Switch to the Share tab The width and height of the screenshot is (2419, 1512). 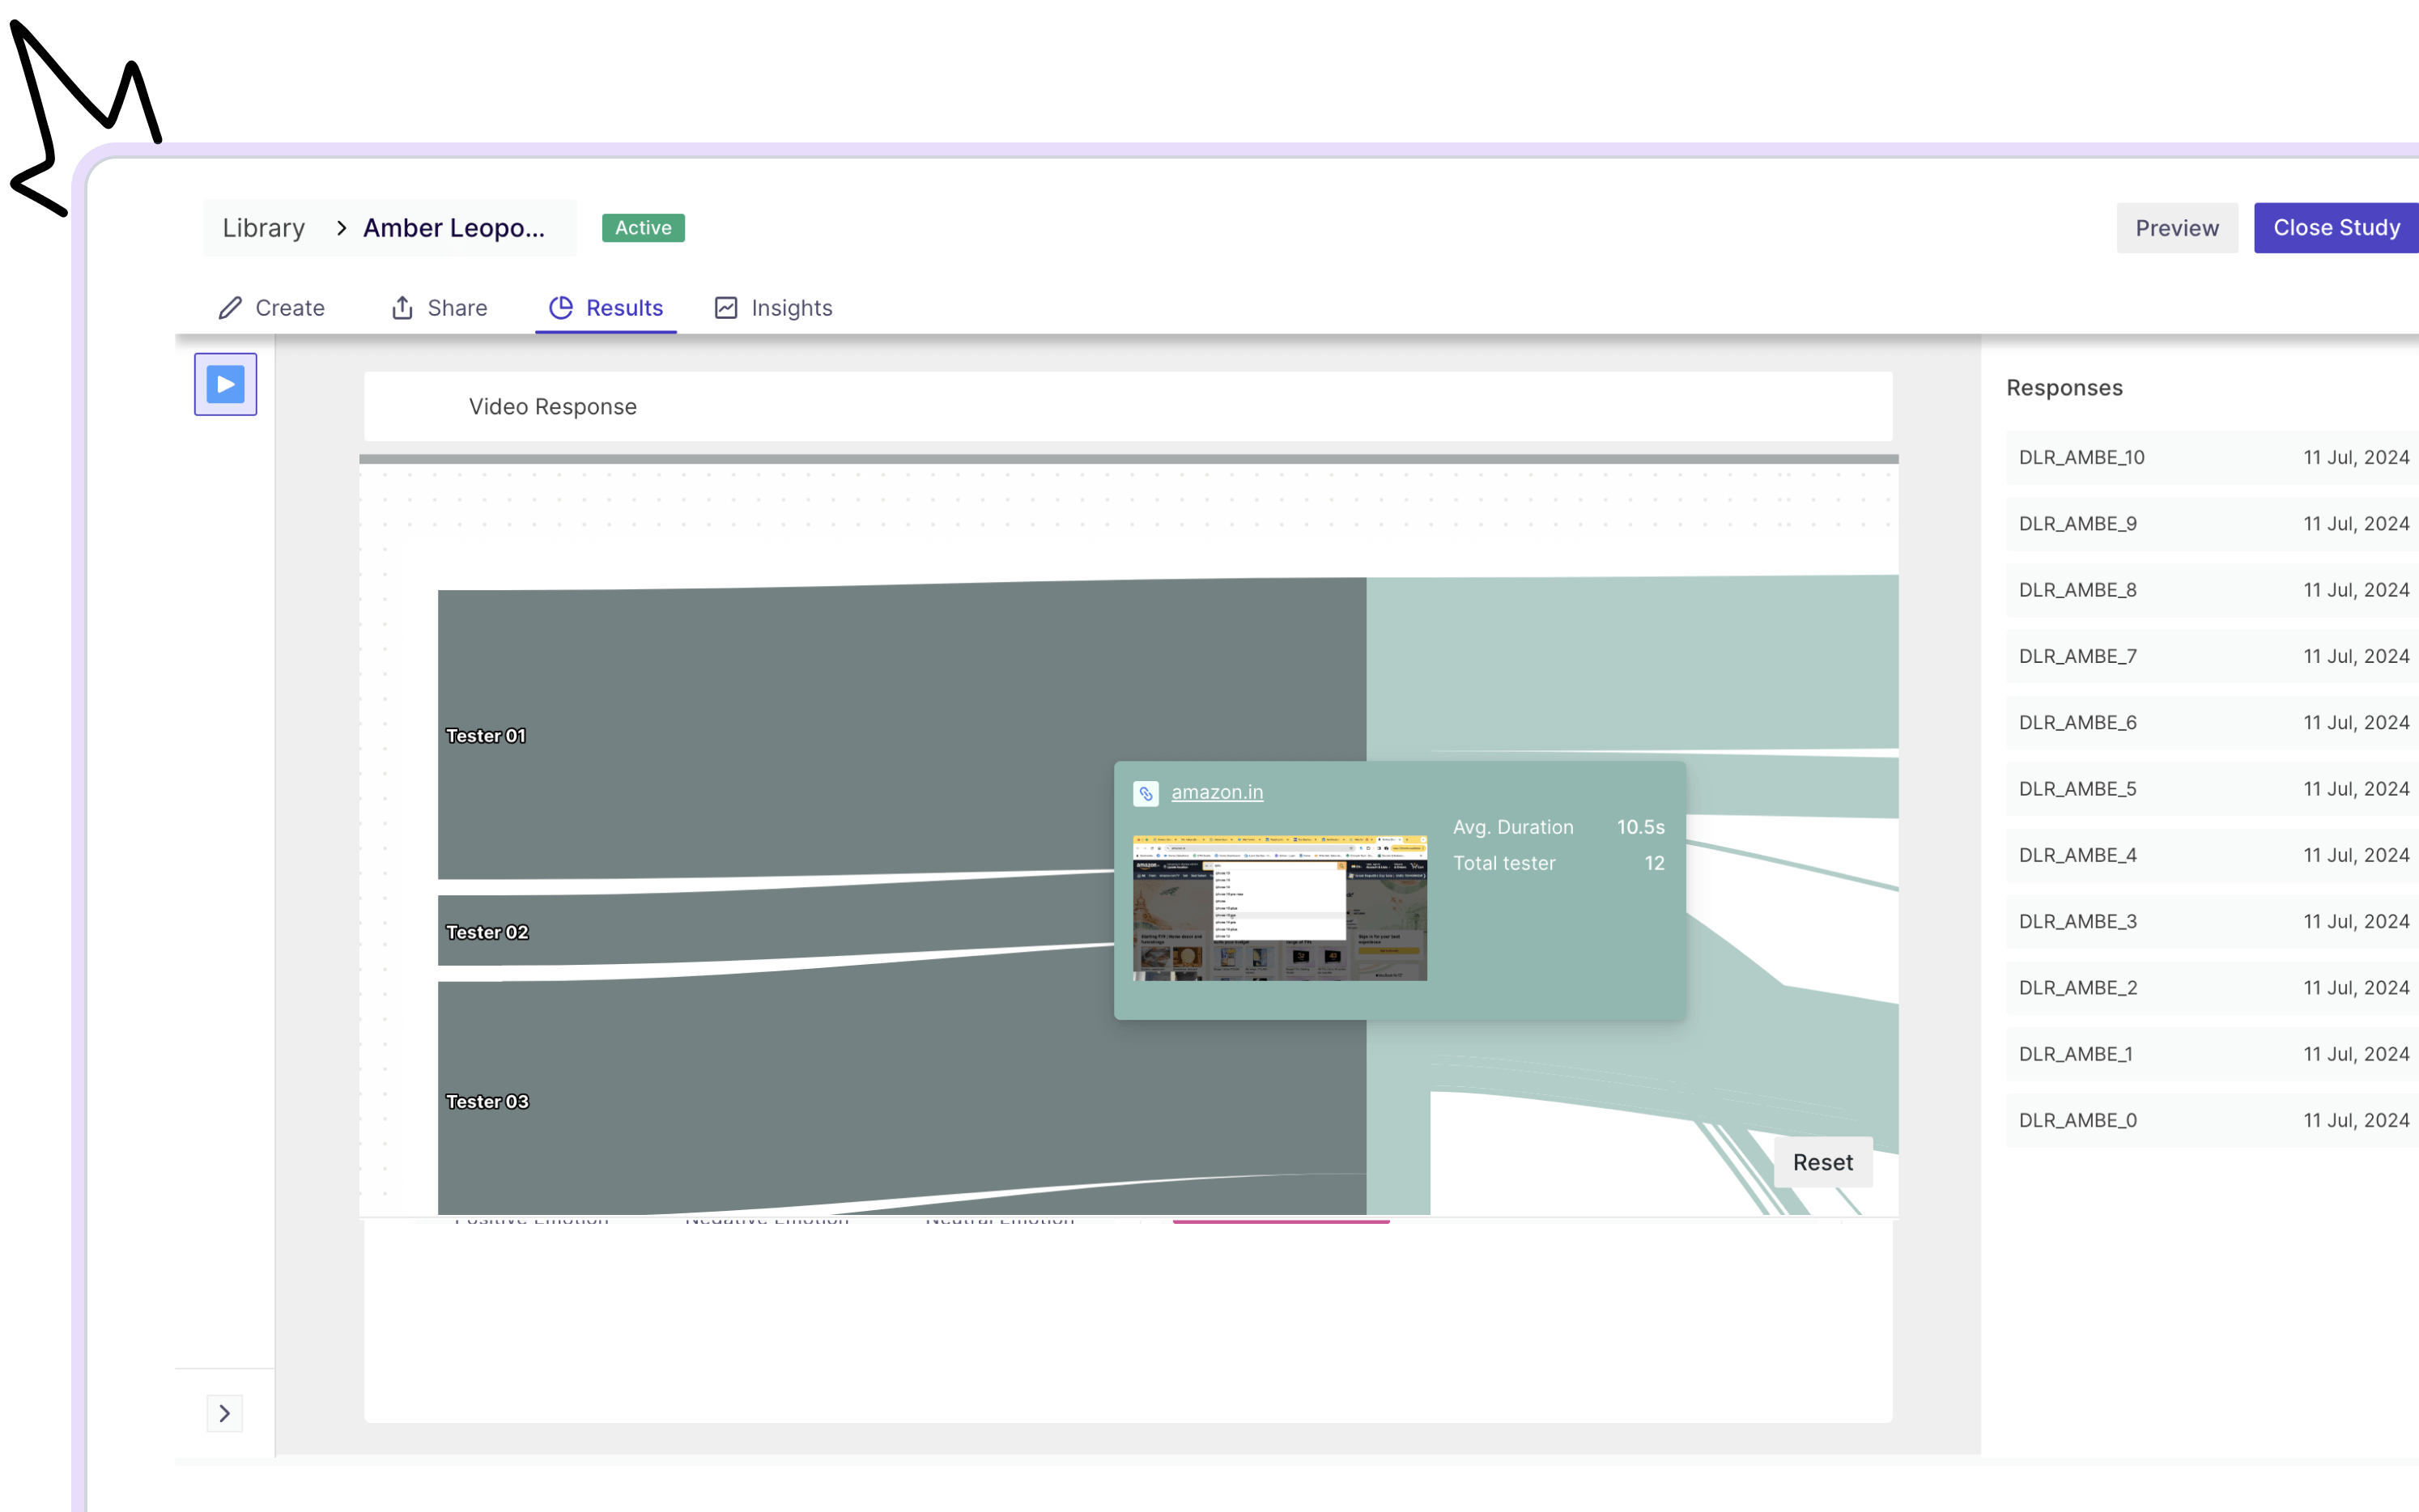click(439, 308)
